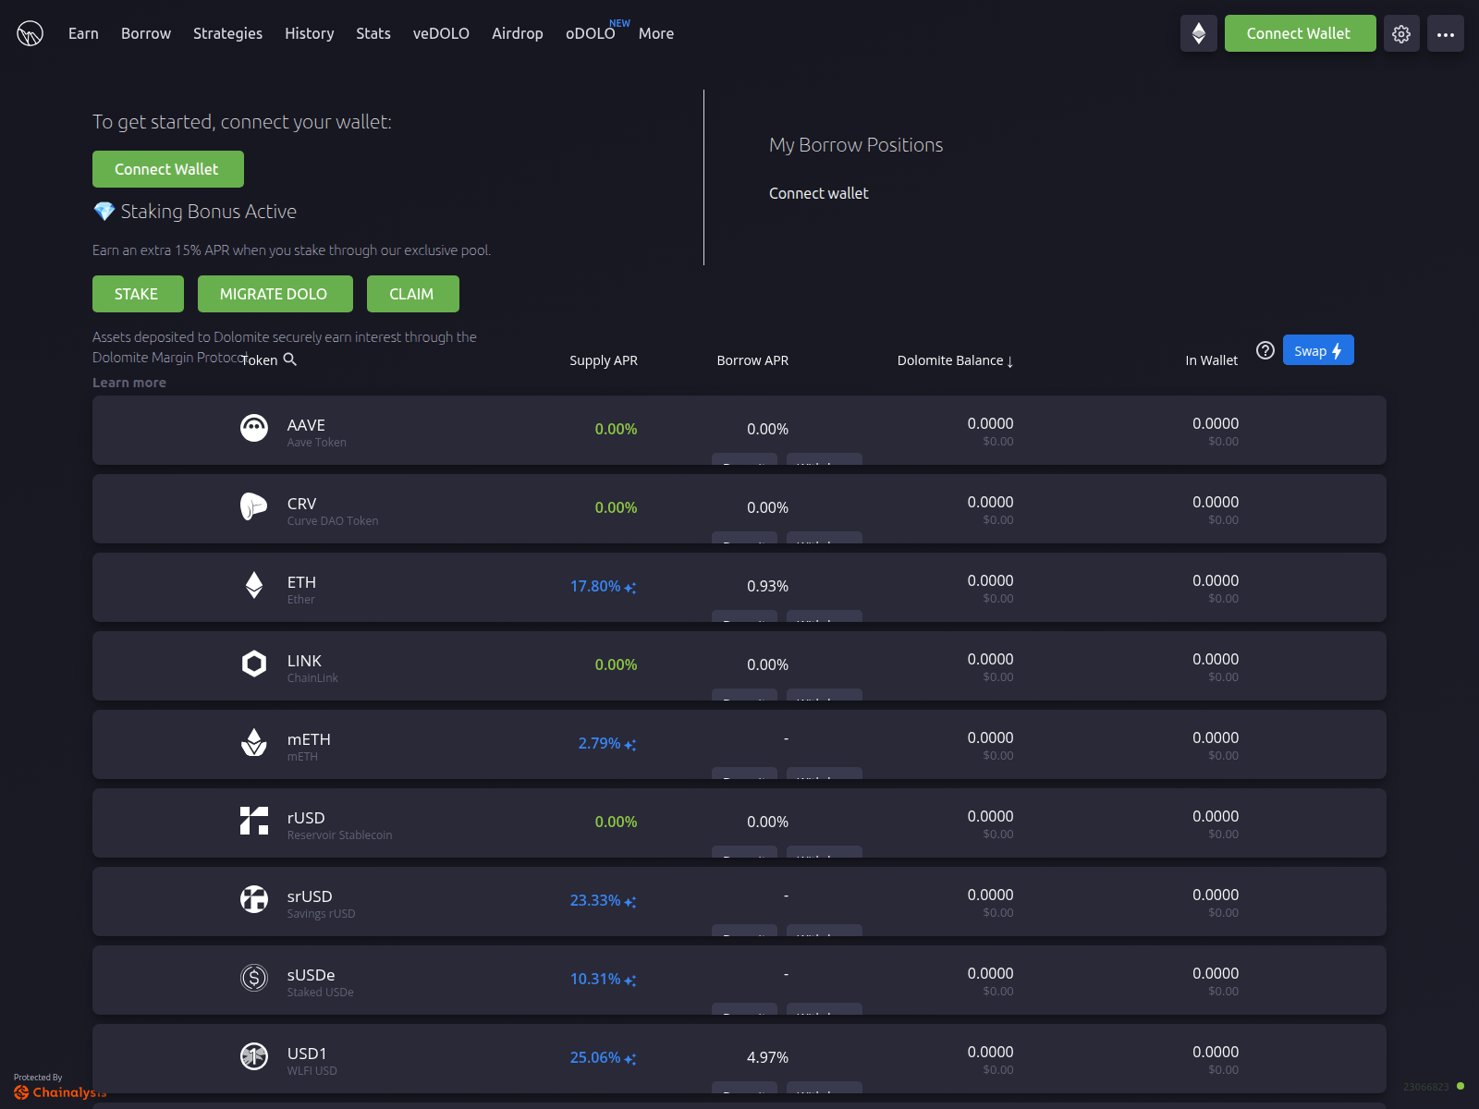Click the Dolomite logo icon
1479x1109 pixels.
point(30,33)
